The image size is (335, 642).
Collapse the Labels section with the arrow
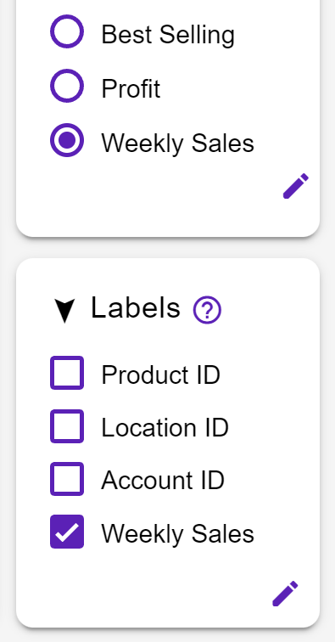click(x=64, y=311)
